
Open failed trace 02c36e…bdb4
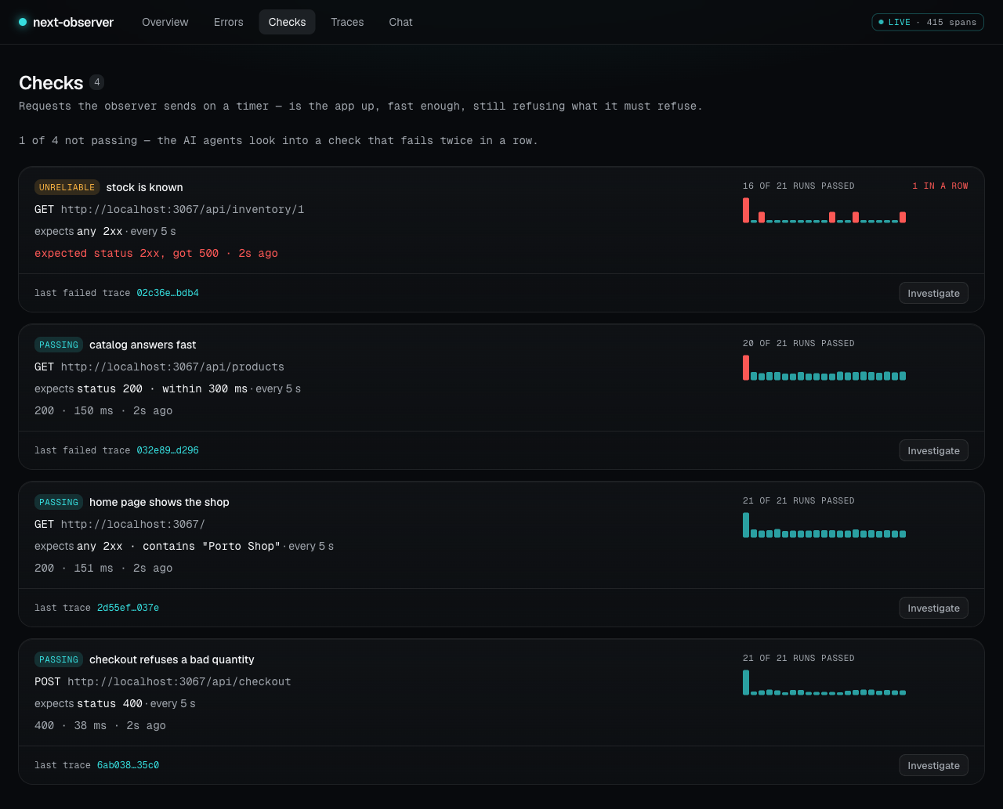tap(168, 293)
